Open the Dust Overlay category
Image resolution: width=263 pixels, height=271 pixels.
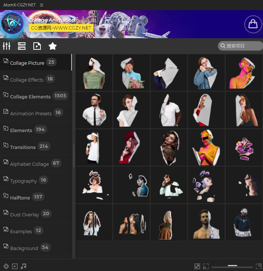pyautogui.click(x=36, y=214)
